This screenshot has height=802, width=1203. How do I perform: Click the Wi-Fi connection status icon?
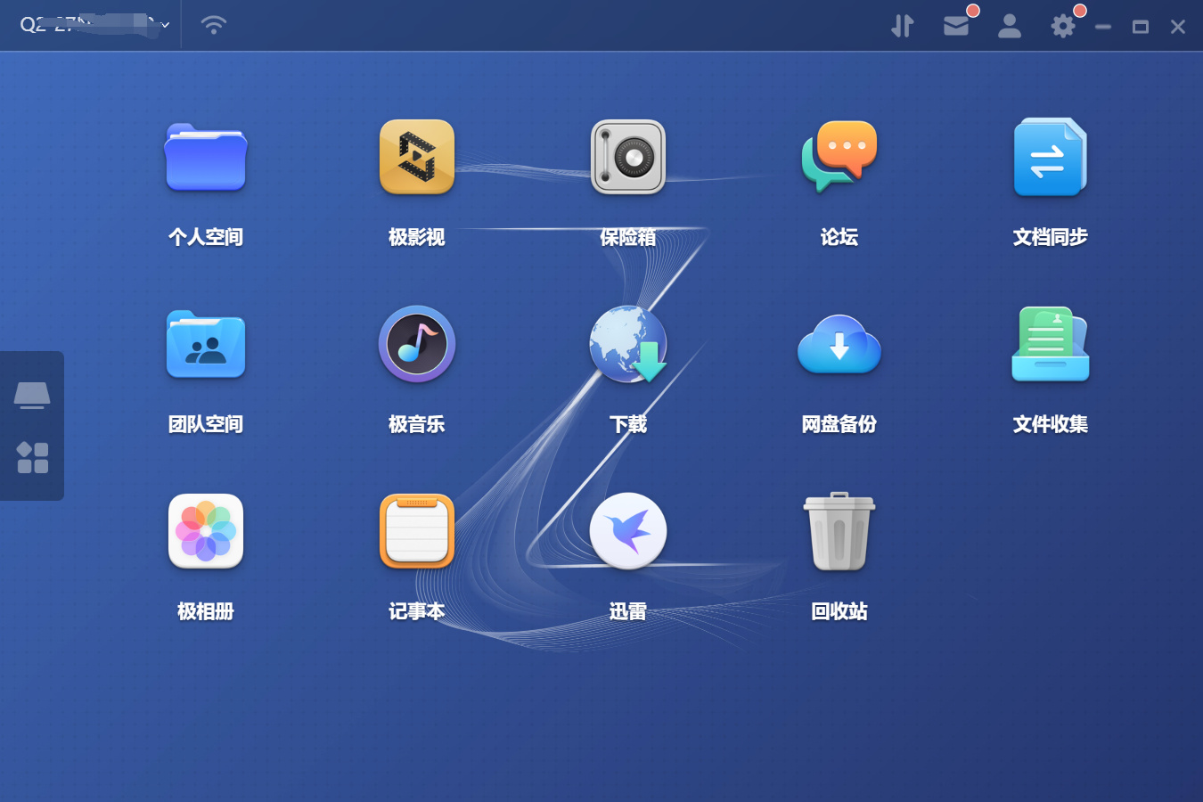[x=214, y=25]
